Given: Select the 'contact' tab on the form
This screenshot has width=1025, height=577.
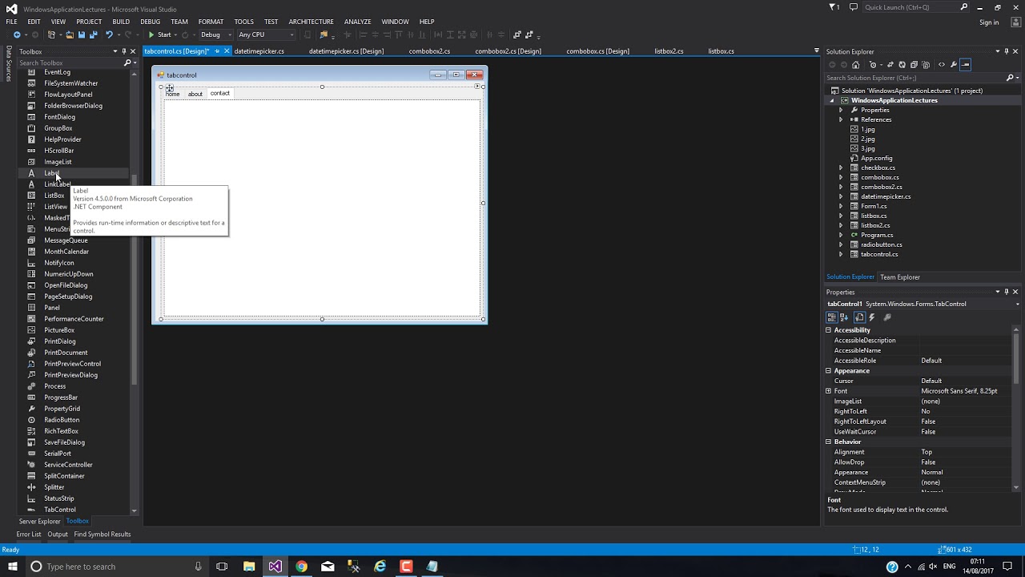Looking at the screenshot, I should pyautogui.click(x=219, y=93).
